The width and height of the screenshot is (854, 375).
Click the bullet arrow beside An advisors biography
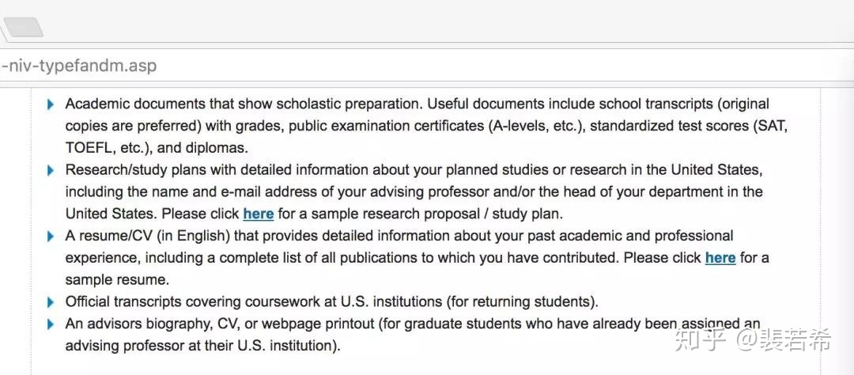pos(51,324)
